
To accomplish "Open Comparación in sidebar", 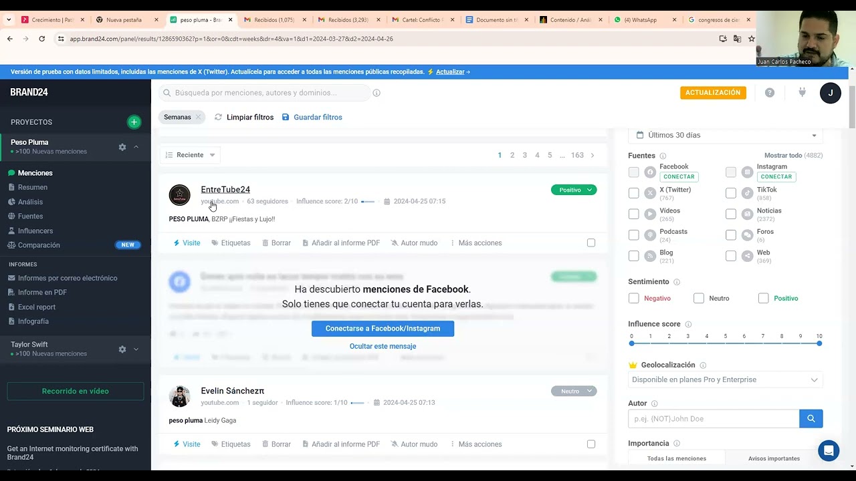I will 39,245.
